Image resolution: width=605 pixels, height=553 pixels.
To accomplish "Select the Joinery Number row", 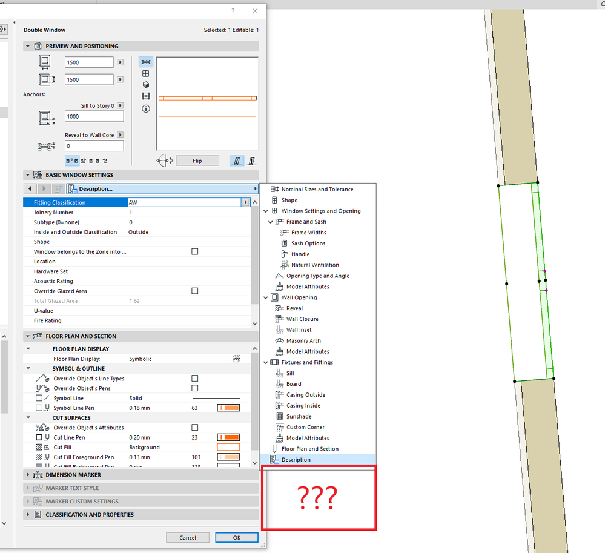I will [x=137, y=213].
